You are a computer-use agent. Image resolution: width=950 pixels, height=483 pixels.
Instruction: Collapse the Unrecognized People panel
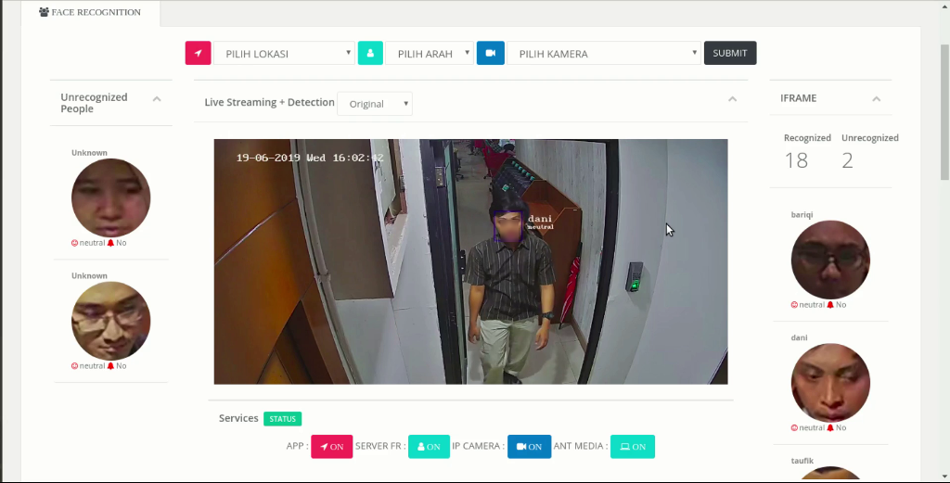tap(157, 99)
